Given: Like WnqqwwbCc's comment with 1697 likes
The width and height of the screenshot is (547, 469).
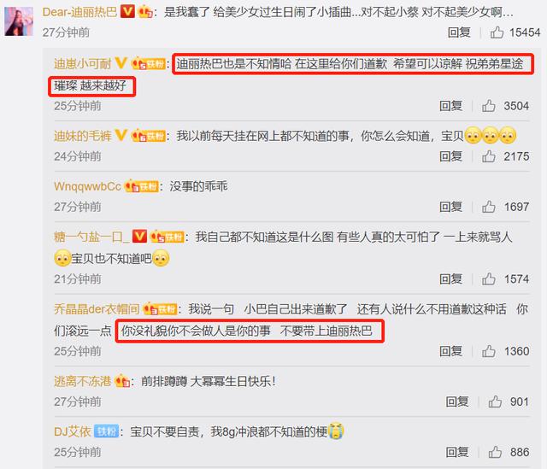Looking at the screenshot, I should pyautogui.click(x=489, y=207).
